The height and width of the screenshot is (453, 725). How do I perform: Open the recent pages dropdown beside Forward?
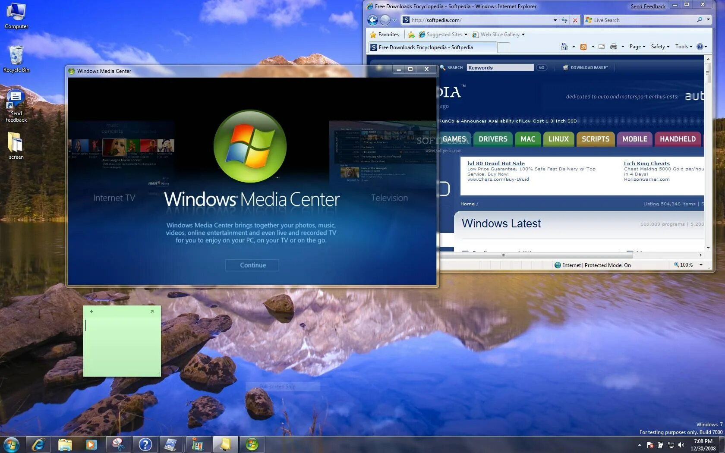pos(394,20)
